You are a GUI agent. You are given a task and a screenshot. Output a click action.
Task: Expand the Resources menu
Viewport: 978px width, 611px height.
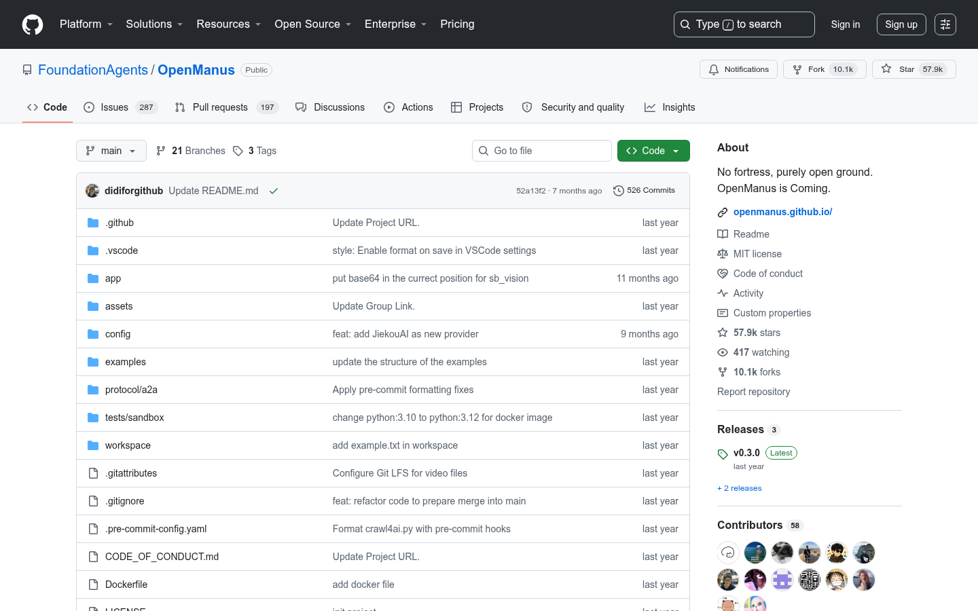[229, 24]
